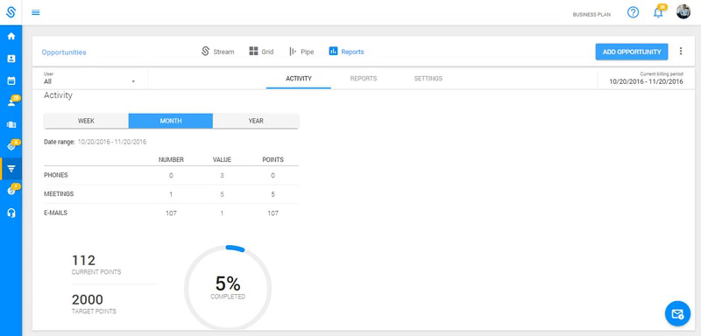Click the Opportunities title link
The height and width of the screenshot is (336, 701).
[64, 52]
